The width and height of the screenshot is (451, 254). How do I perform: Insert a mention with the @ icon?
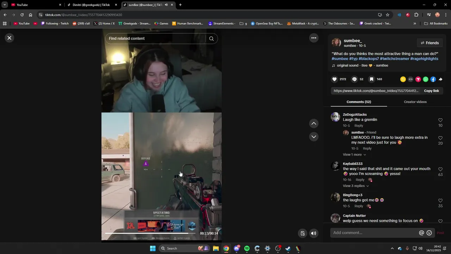[x=421, y=233]
